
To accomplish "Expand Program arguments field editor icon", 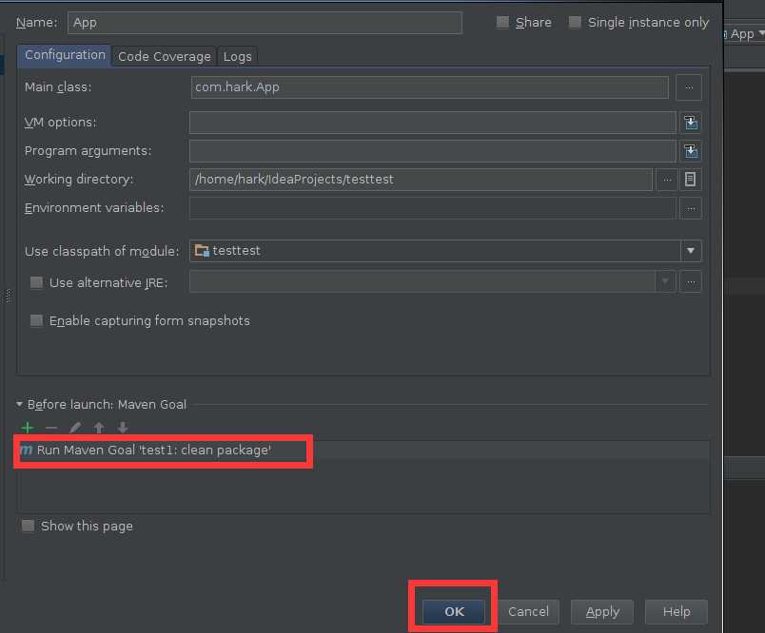I will (x=691, y=151).
